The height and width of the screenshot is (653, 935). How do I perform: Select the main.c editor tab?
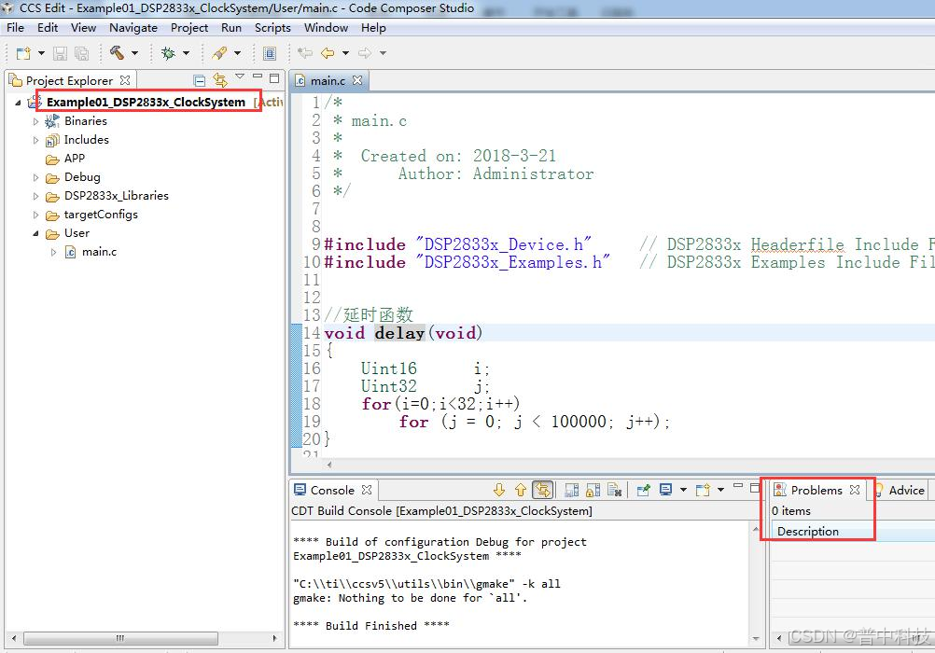328,80
